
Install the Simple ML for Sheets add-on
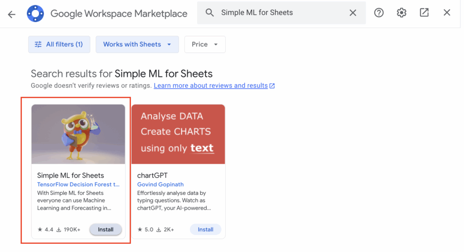(106, 229)
